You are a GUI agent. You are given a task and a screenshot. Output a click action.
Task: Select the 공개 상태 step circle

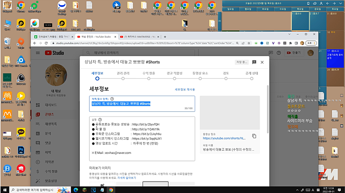point(251,79)
